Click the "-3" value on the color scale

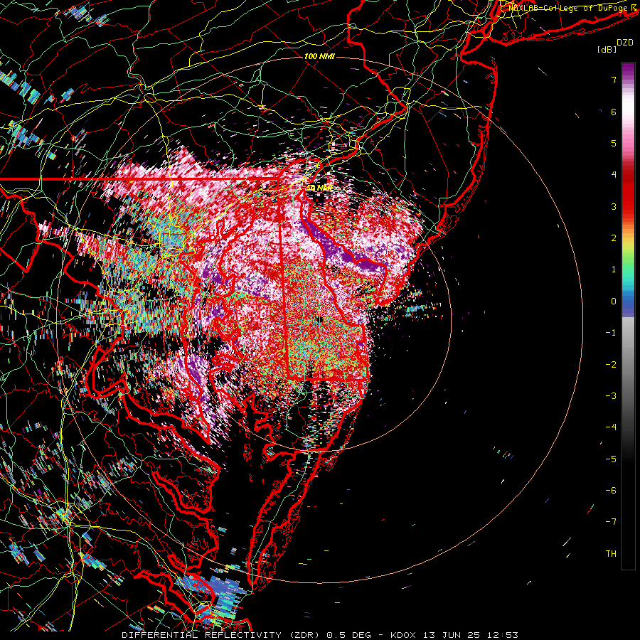(x=611, y=396)
